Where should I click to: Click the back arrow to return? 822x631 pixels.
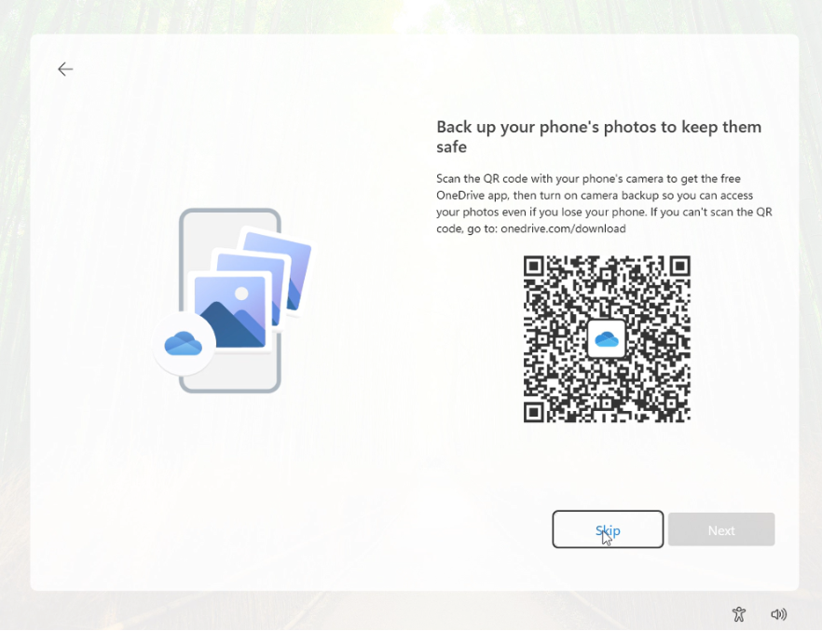(x=65, y=69)
